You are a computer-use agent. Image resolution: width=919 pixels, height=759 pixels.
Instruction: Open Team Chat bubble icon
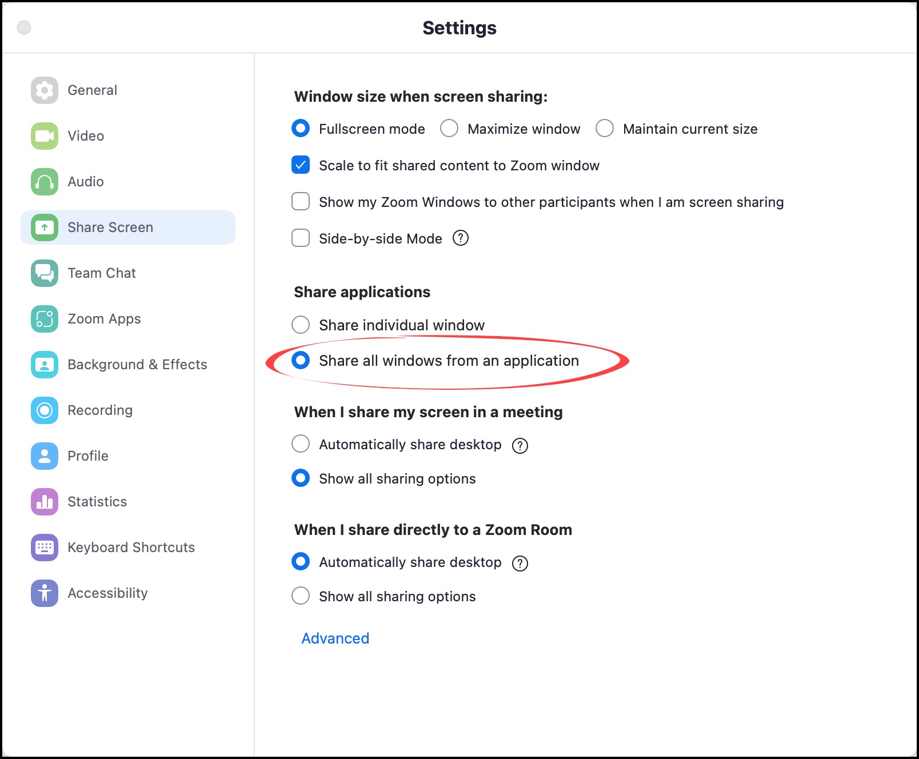point(45,273)
